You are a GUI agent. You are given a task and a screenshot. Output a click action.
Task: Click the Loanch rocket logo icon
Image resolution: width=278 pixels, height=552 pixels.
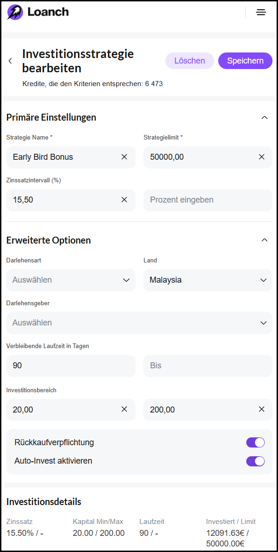pyautogui.click(x=15, y=12)
